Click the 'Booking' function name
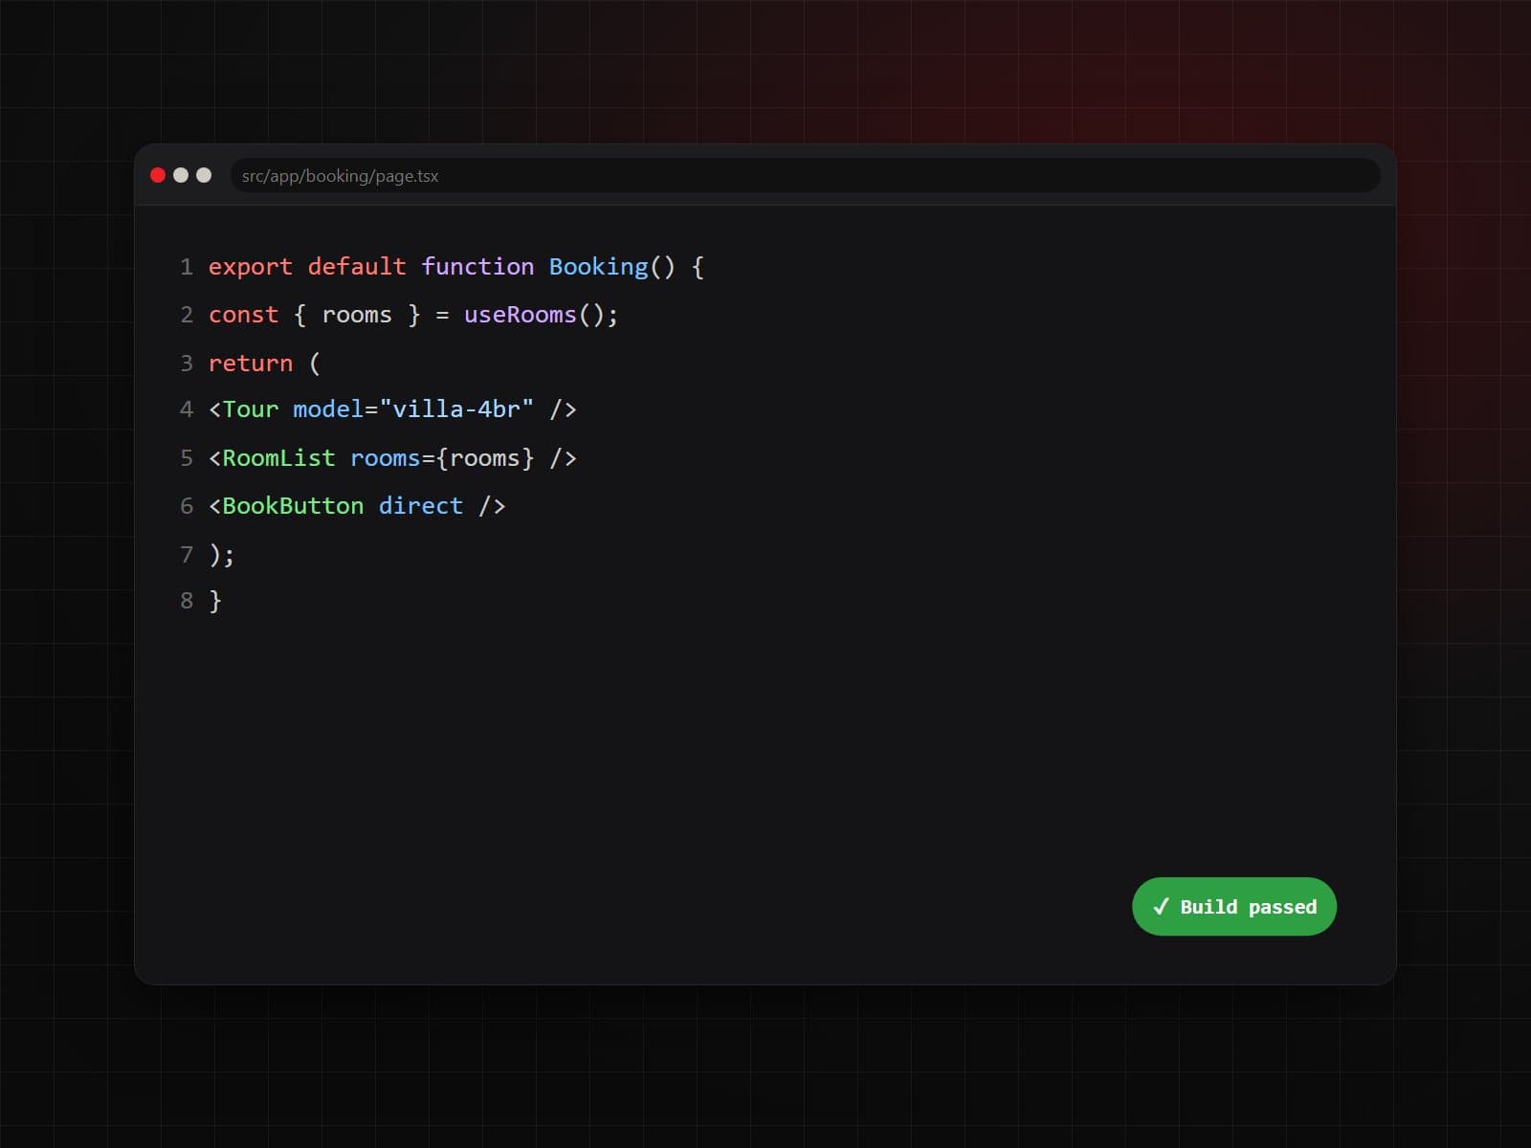 point(599,267)
